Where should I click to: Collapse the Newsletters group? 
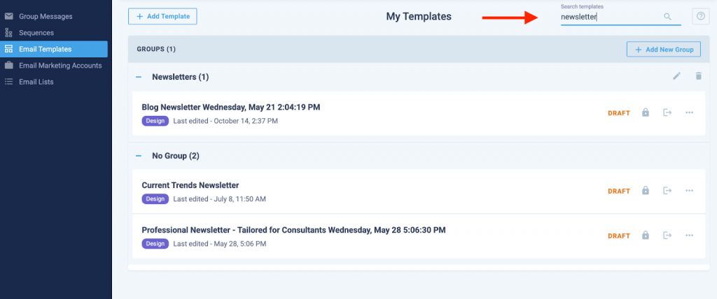tap(139, 77)
